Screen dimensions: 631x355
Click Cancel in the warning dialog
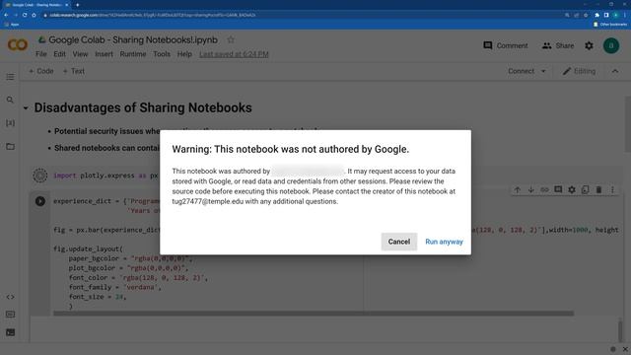398,242
